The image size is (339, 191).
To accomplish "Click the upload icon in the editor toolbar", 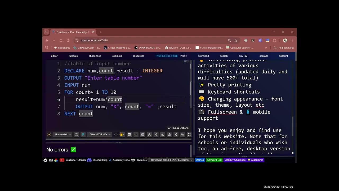I will click(169, 134).
